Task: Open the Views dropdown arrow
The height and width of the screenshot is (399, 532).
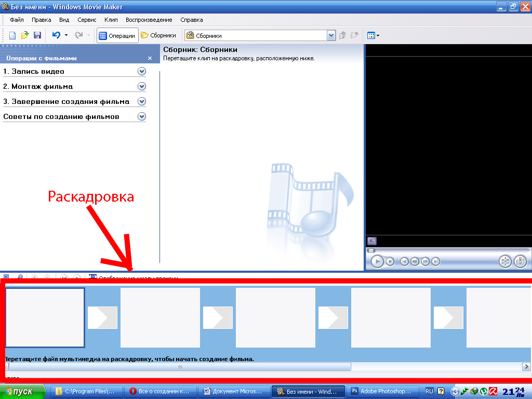Action: (378, 35)
